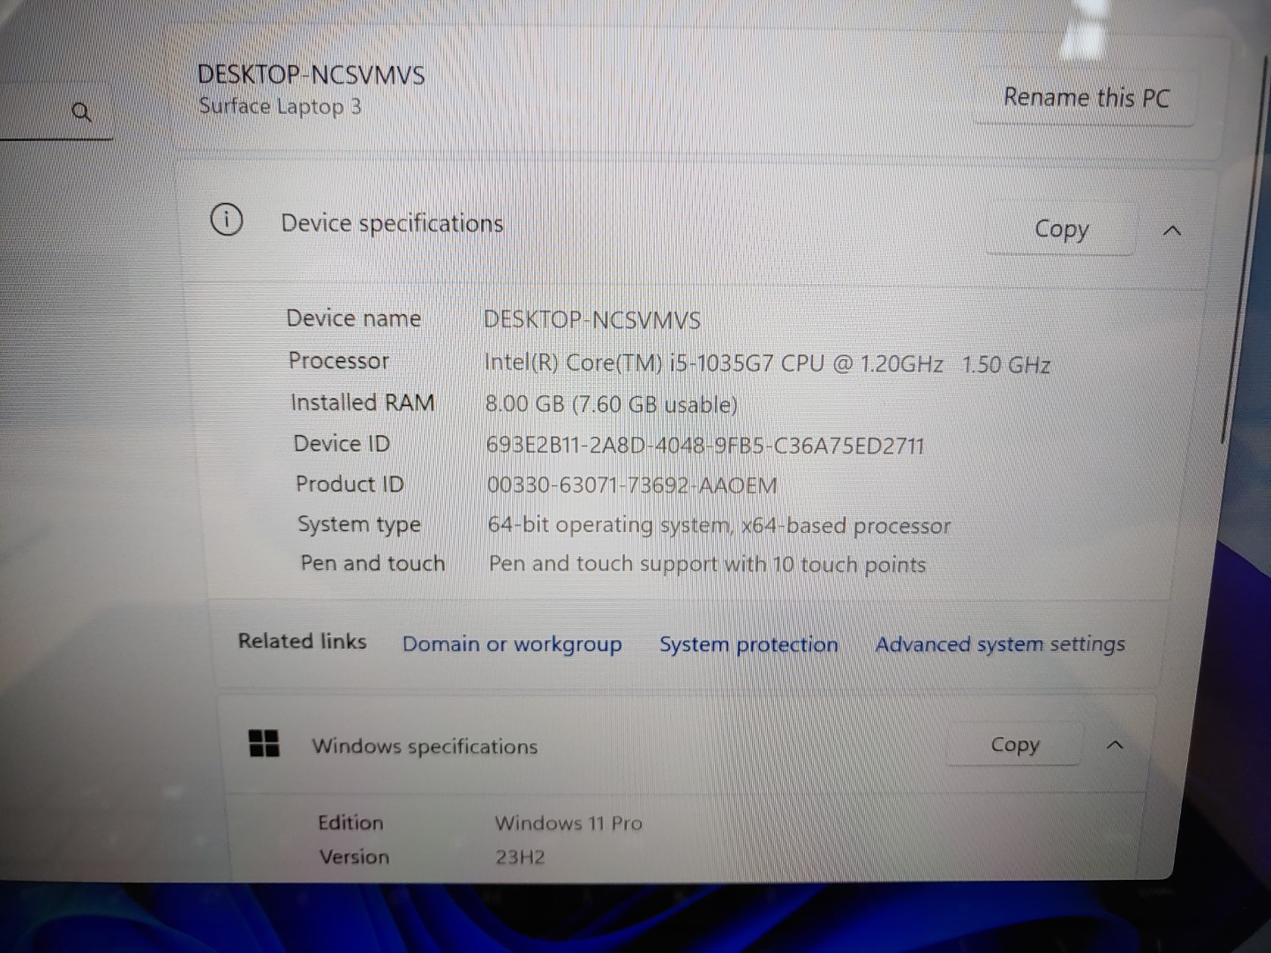This screenshot has width=1271, height=953.
Task: Click the search magnifier icon
Action: [x=81, y=112]
